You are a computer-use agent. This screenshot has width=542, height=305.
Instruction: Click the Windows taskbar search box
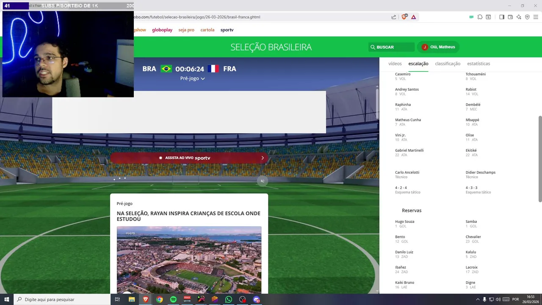tap(62, 299)
